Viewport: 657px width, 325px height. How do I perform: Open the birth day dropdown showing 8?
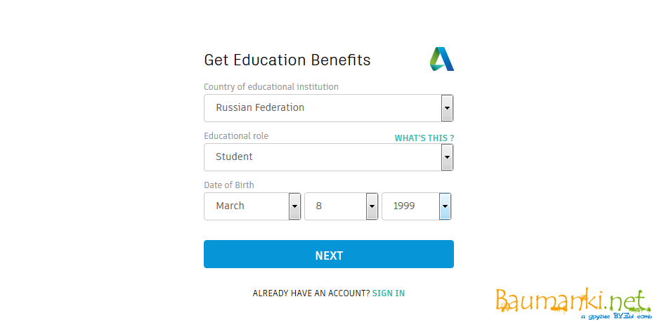335,206
